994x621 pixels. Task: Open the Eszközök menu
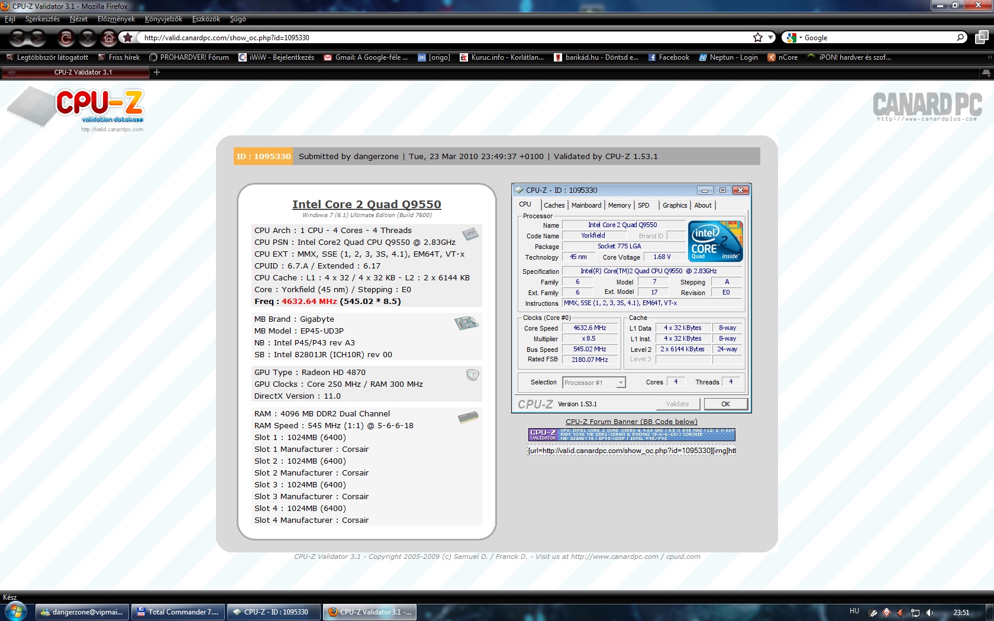click(x=206, y=19)
